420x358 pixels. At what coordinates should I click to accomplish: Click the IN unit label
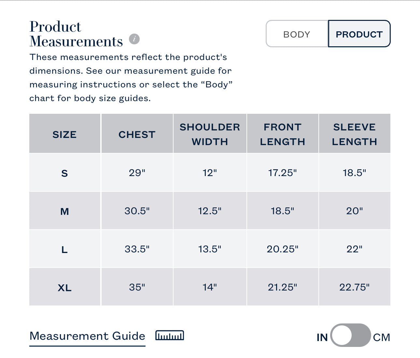coord(322,337)
